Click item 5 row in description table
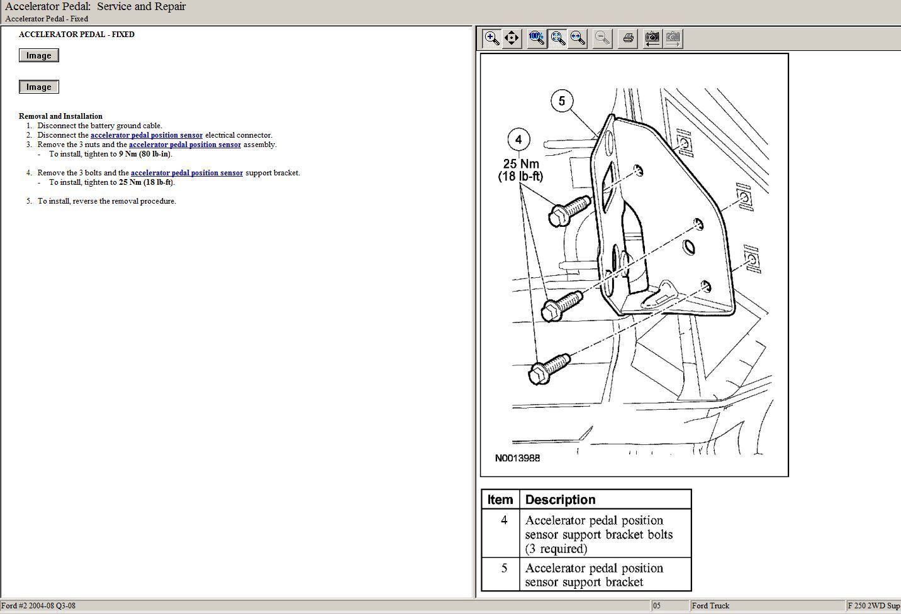The width and height of the screenshot is (901, 614). tap(586, 574)
